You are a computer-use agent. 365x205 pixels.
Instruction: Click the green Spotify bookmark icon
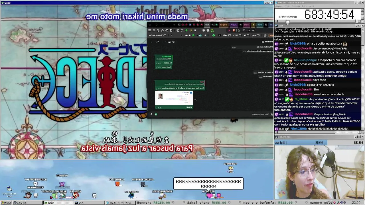[214, 35]
